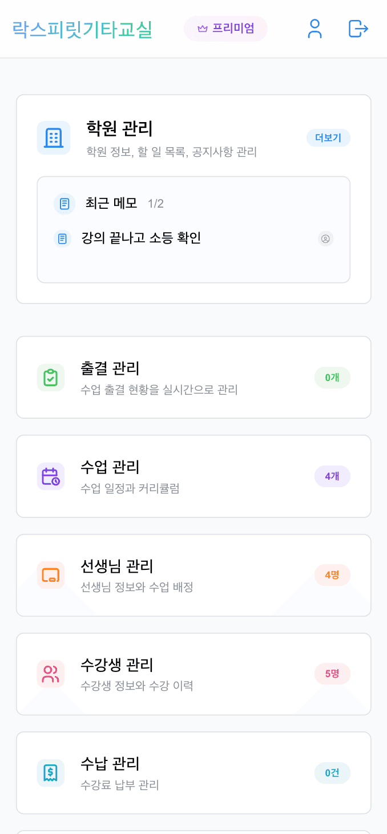Click the author avatar on the memo entry
The height and width of the screenshot is (834, 387).
(325, 239)
